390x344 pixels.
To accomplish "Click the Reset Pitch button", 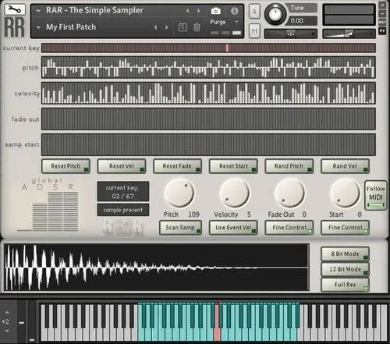I will [x=66, y=166].
